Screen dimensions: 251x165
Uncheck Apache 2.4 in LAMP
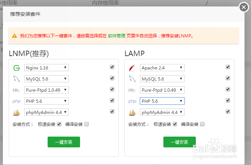[x=228, y=67]
